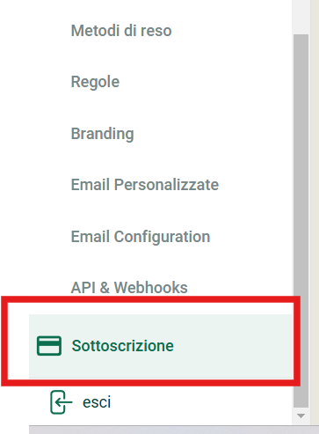Select the highlighted Sottoscrizione label

123,346
